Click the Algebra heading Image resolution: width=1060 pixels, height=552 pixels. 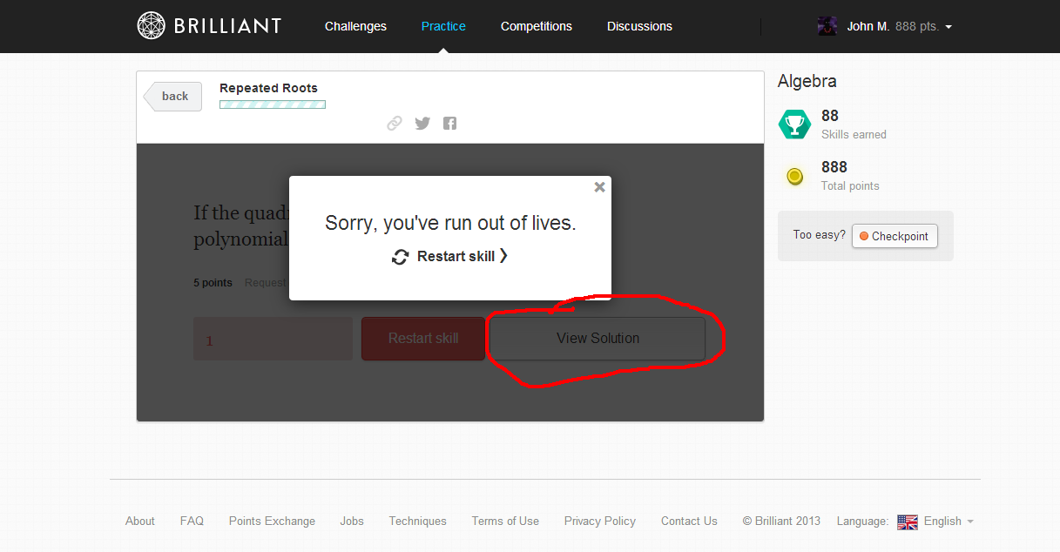(807, 81)
